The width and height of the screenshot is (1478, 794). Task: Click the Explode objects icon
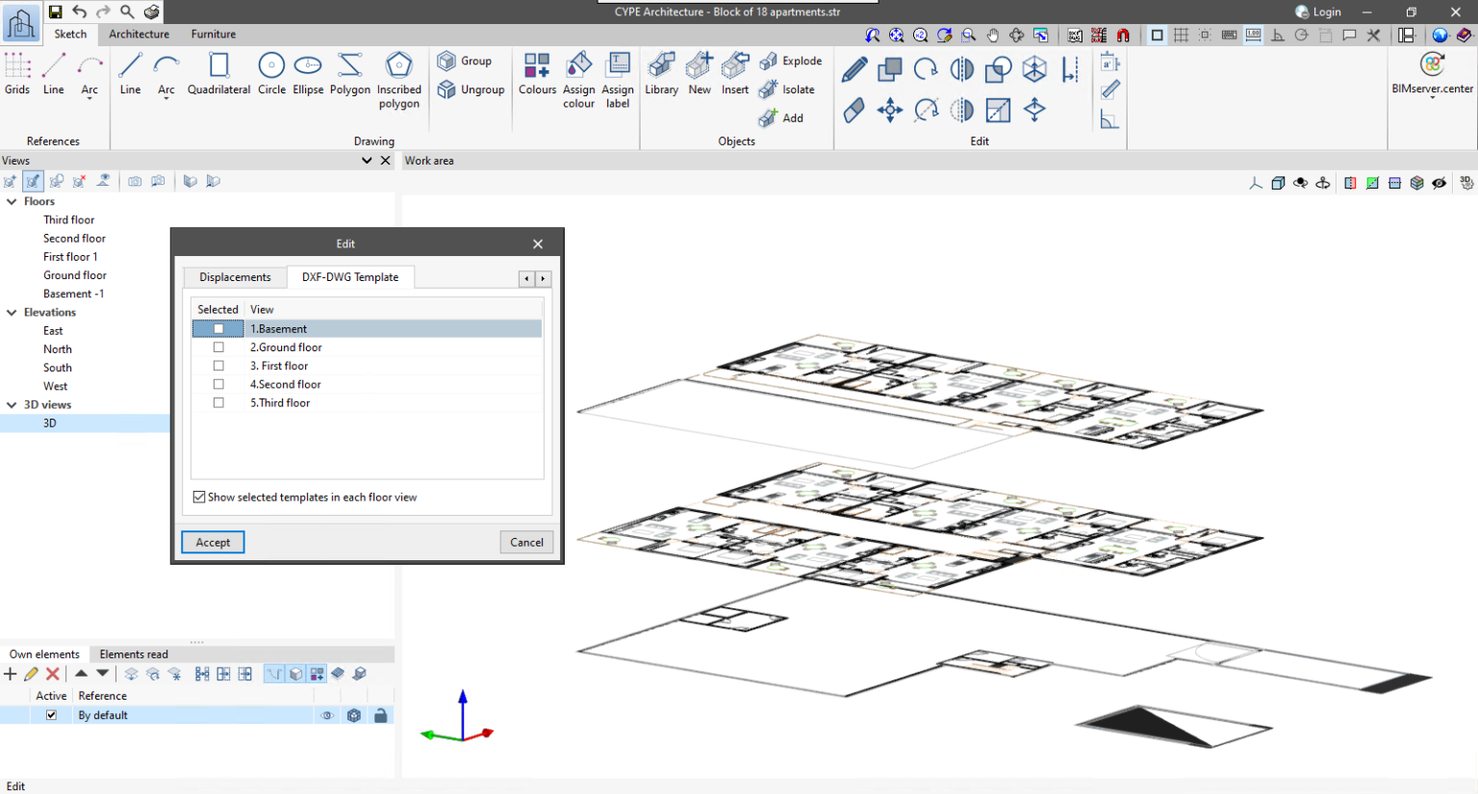(x=769, y=62)
